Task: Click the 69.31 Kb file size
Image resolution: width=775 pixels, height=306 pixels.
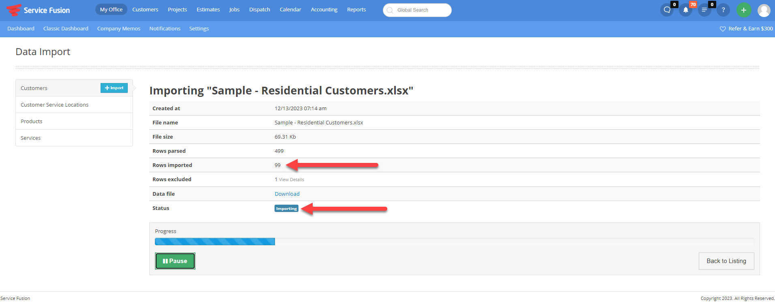Action: [x=285, y=137]
